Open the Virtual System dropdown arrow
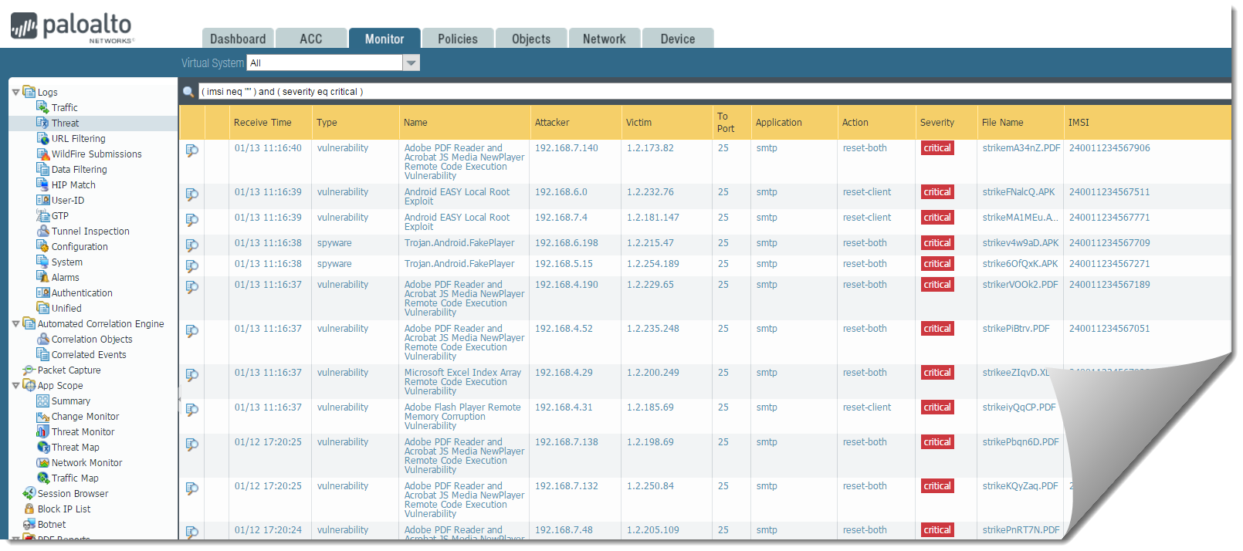 412,63
